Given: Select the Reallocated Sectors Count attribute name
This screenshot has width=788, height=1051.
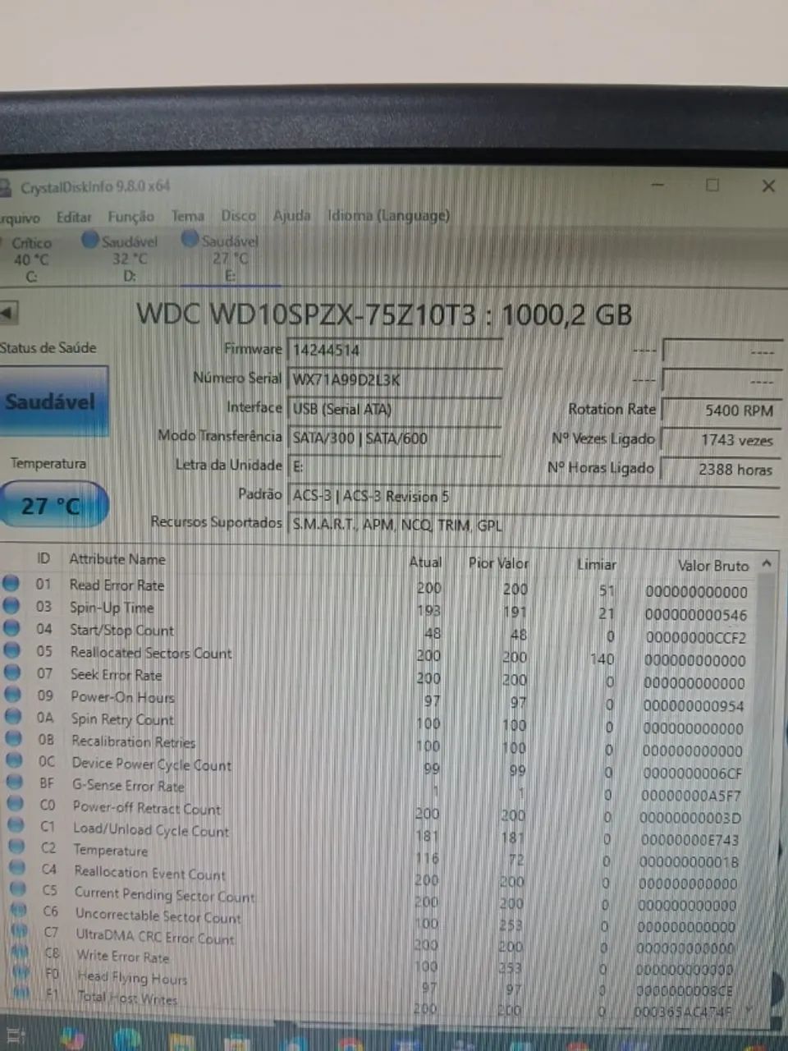Looking at the screenshot, I should [151, 653].
